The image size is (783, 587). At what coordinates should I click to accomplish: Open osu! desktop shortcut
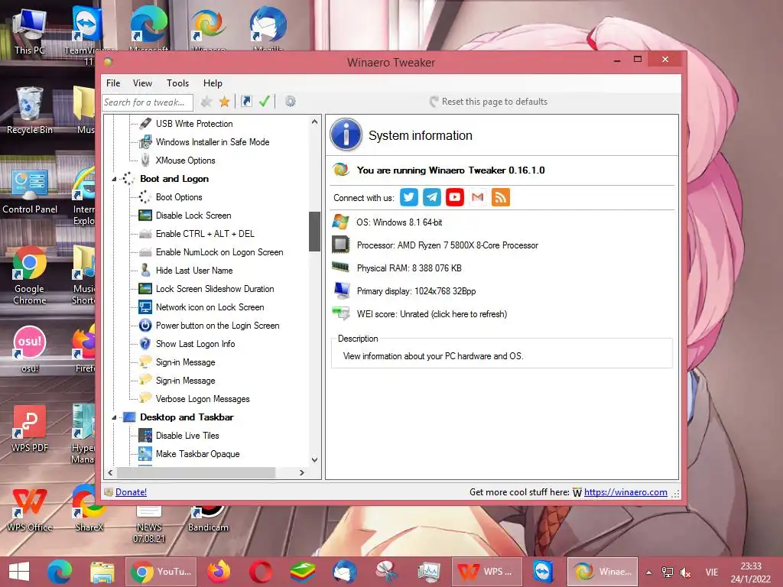point(30,349)
